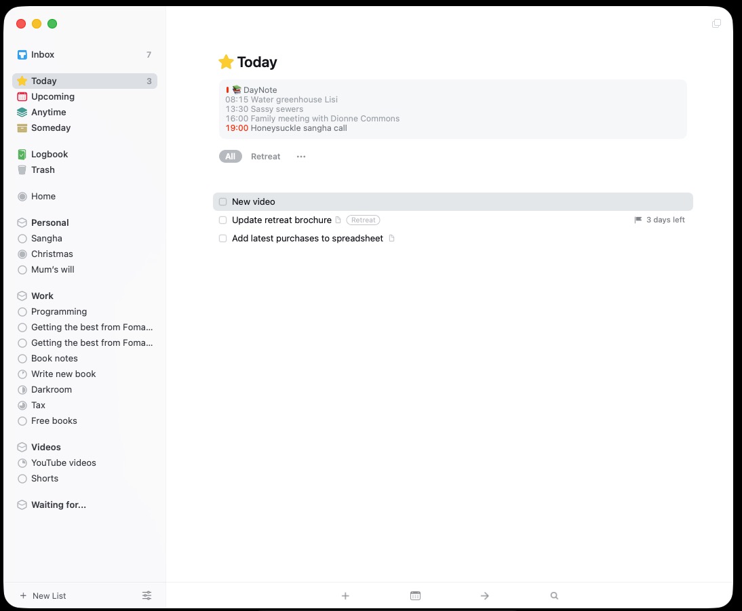Complete the Update retreat brochure task
Image resolution: width=742 pixels, height=611 pixels.
[222, 220]
